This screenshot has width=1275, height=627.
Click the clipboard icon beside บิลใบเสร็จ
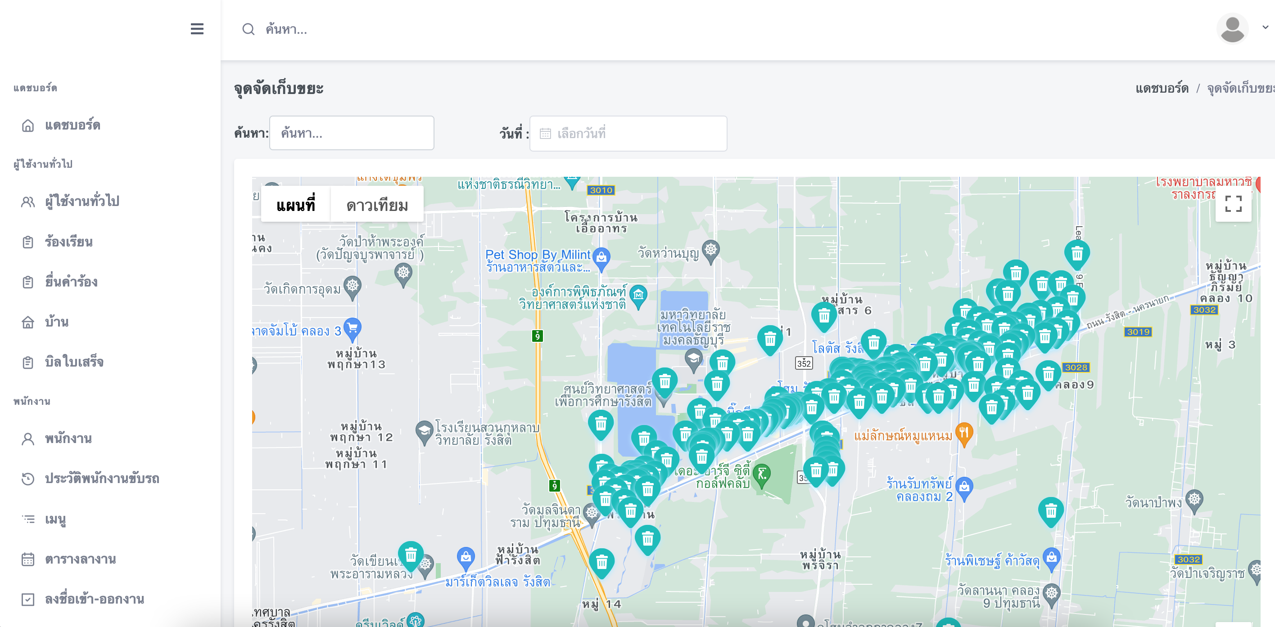[28, 363]
